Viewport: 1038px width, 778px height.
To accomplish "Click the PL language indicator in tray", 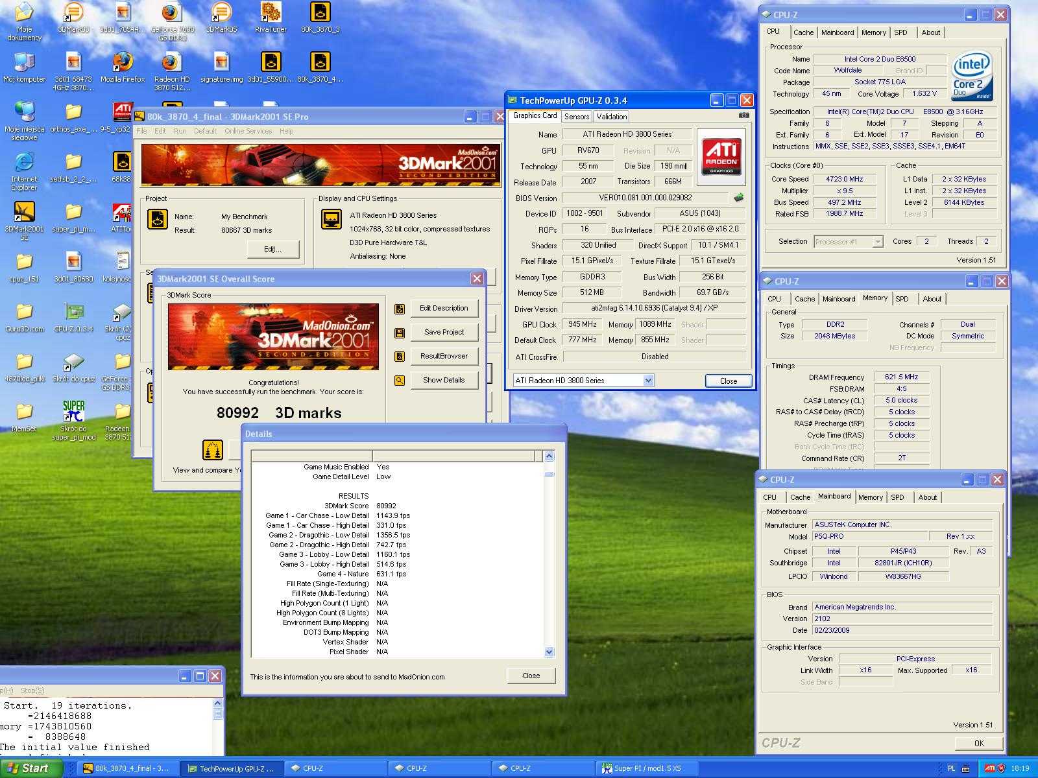I will pyautogui.click(x=952, y=768).
